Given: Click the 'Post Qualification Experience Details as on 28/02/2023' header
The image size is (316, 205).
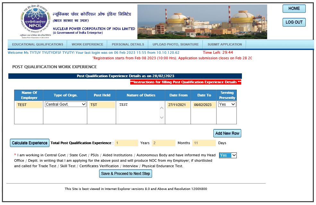Looking at the screenshot, I should click(125, 76).
